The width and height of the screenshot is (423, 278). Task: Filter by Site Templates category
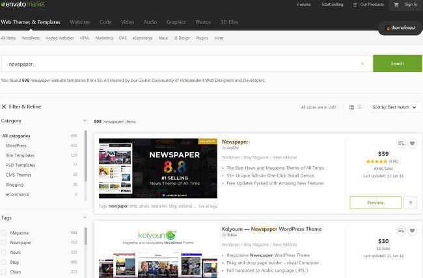point(20,155)
